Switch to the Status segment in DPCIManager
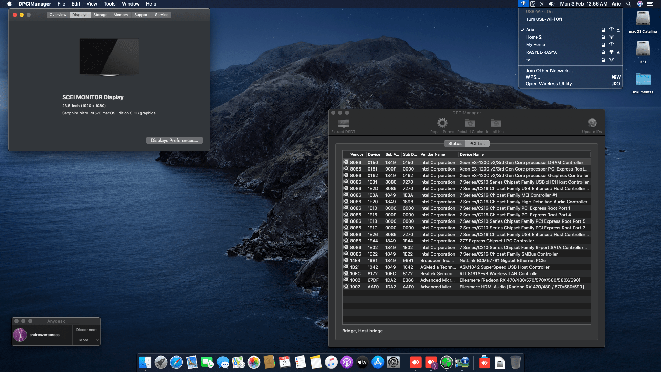The image size is (661, 372). pos(454,144)
